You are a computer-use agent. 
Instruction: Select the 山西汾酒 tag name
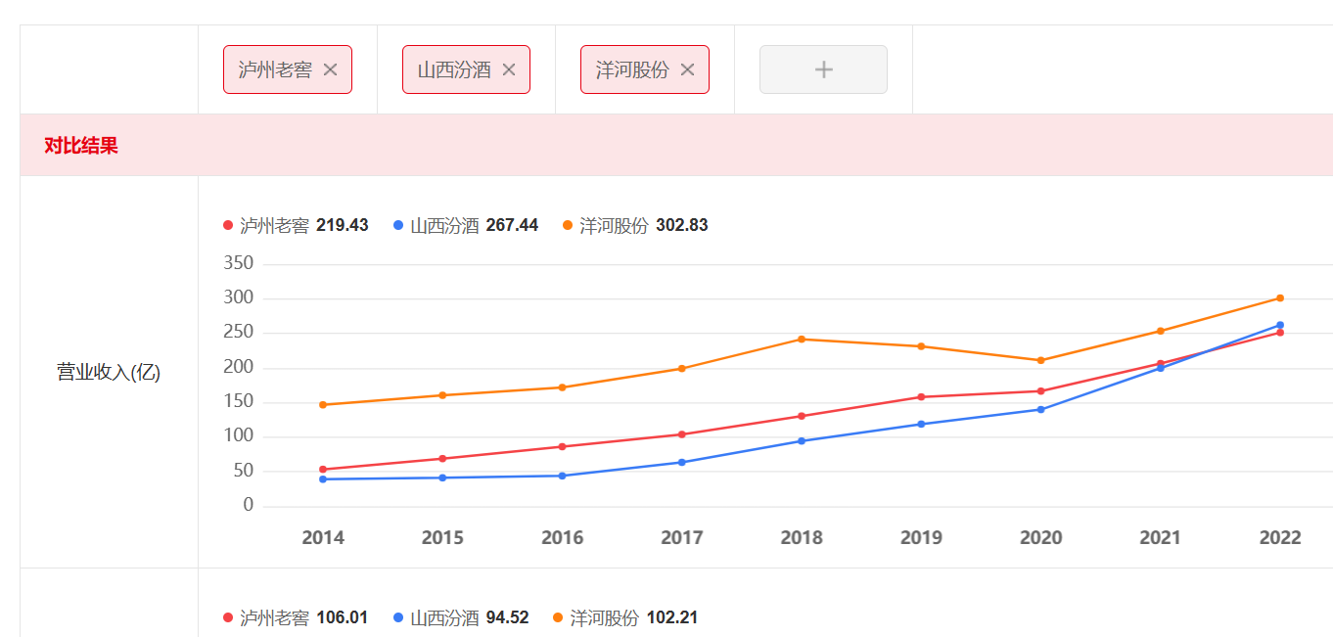coord(454,69)
